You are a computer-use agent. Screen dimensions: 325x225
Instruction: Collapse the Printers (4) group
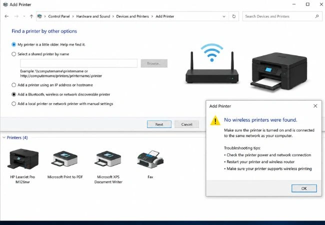click(4, 137)
